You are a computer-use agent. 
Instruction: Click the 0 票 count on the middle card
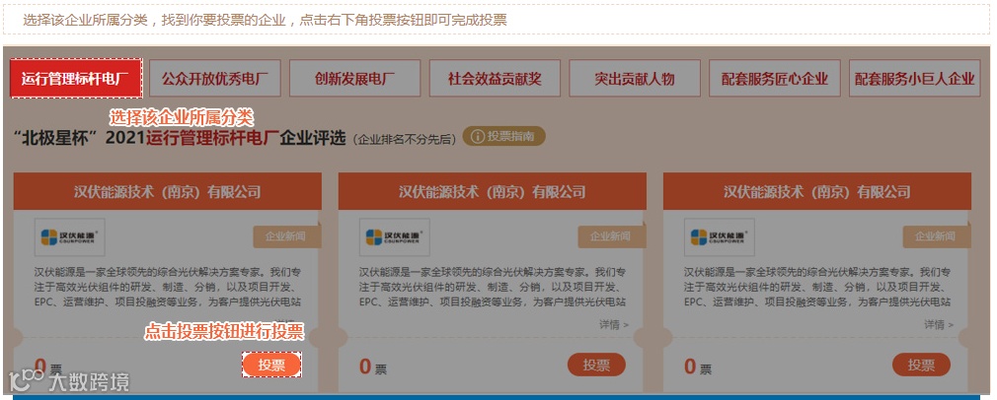[x=373, y=367]
